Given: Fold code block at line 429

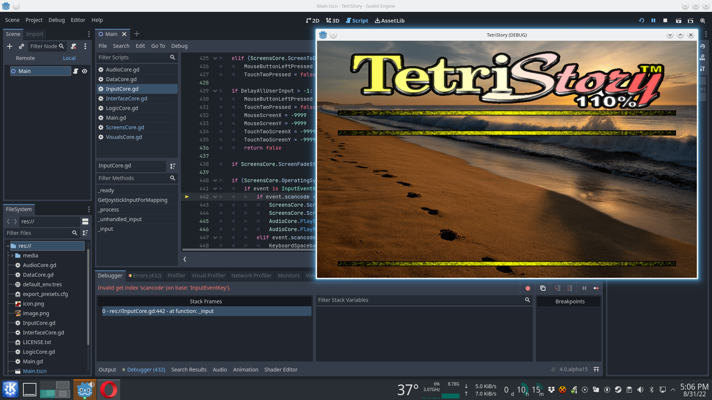Looking at the screenshot, I should click(215, 91).
